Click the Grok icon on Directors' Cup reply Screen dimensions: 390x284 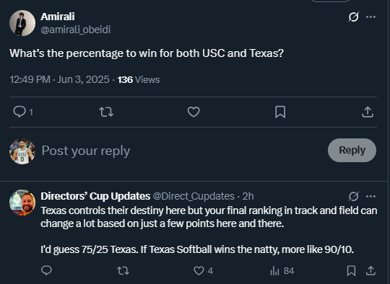pos(353,196)
